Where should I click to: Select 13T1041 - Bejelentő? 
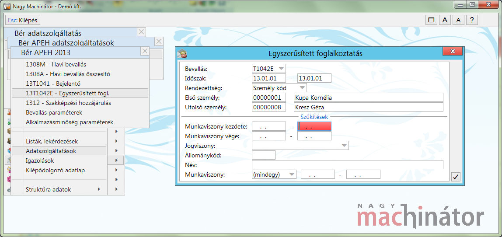pyautogui.click(x=80, y=84)
